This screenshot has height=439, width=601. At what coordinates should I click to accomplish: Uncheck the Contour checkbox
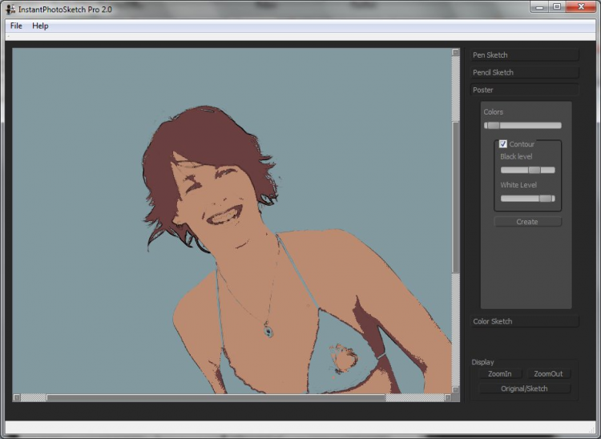(503, 144)
